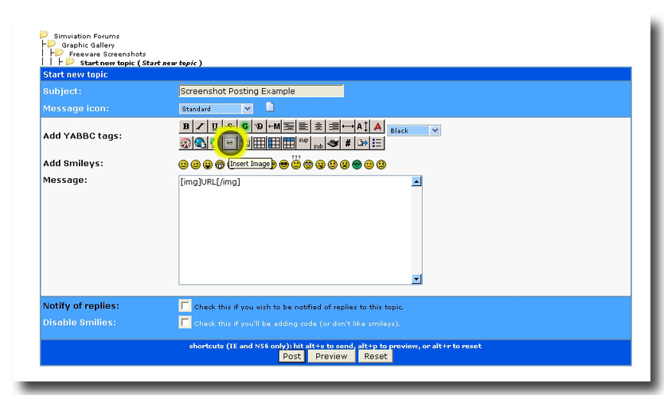Insert superscript tag
This screenshot has height=395, width=664.
click(303, 143)
